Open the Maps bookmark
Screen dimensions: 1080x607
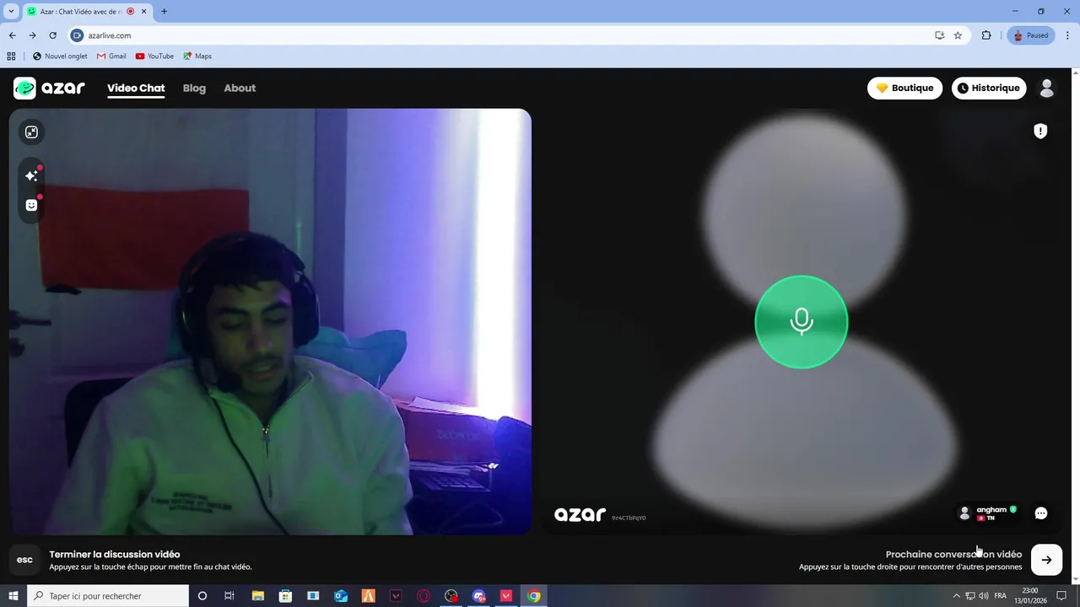[x=197, y=56]
